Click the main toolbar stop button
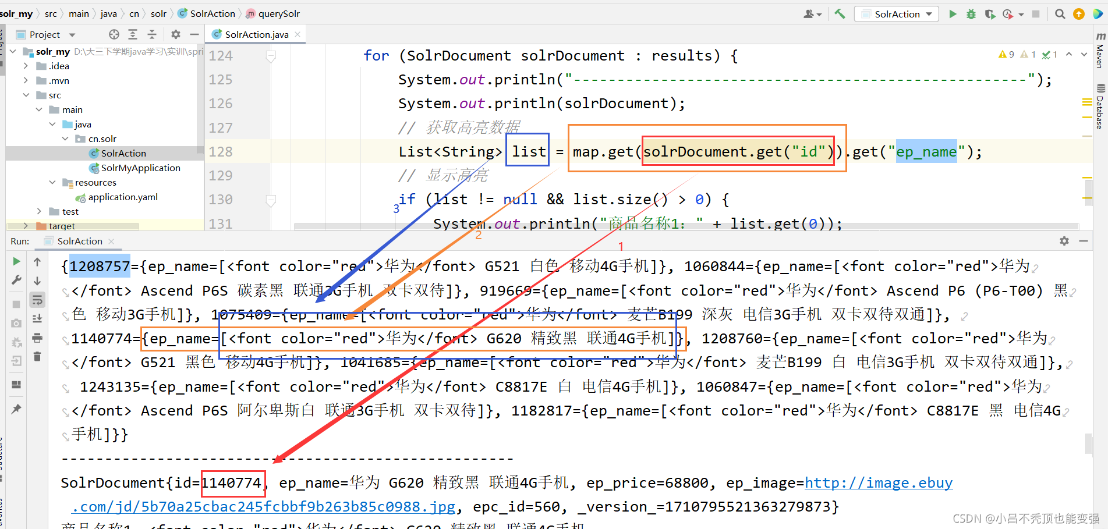1108x529 pixels. pos(1036,14)
